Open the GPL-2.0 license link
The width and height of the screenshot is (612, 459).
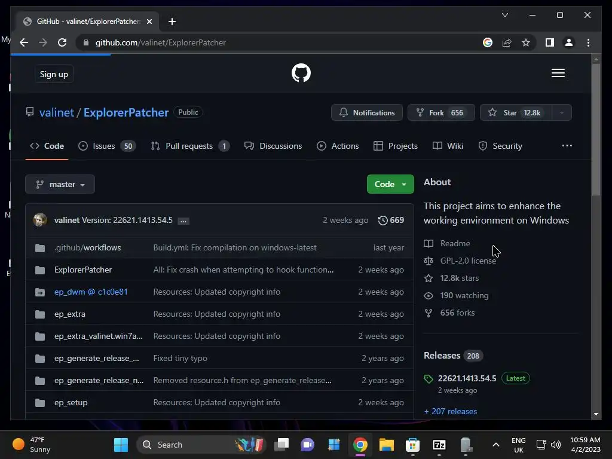point(460,261)
